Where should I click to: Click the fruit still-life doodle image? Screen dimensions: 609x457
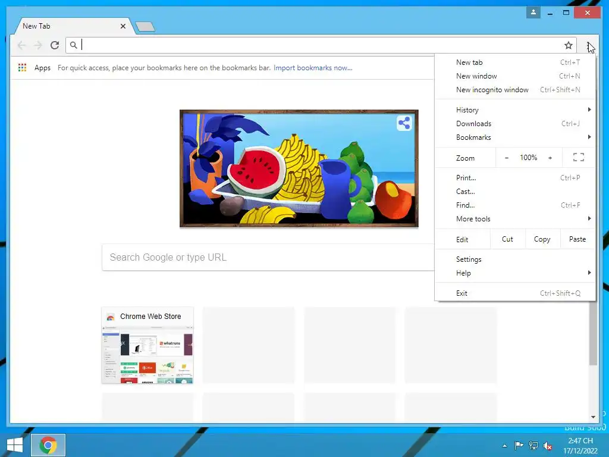point(299,168)
